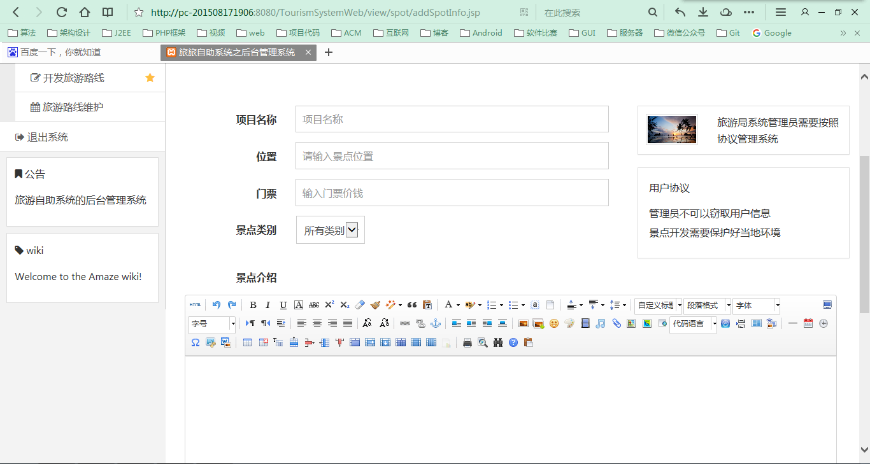
Task: Apply strikethrough formatting
Action: pyautogui.click(x=314, y=305)
